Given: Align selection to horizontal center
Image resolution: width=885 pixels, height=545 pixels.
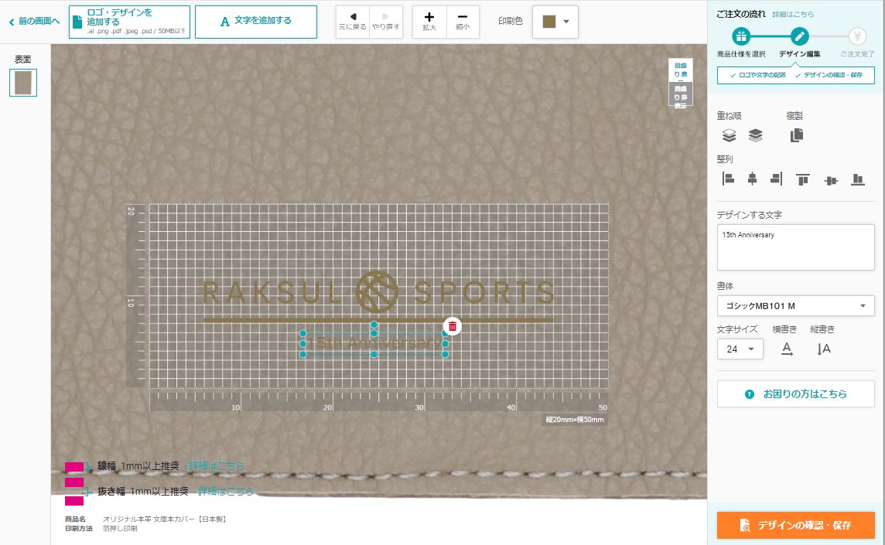Looking at the screenshot, I should coord(752,179).
